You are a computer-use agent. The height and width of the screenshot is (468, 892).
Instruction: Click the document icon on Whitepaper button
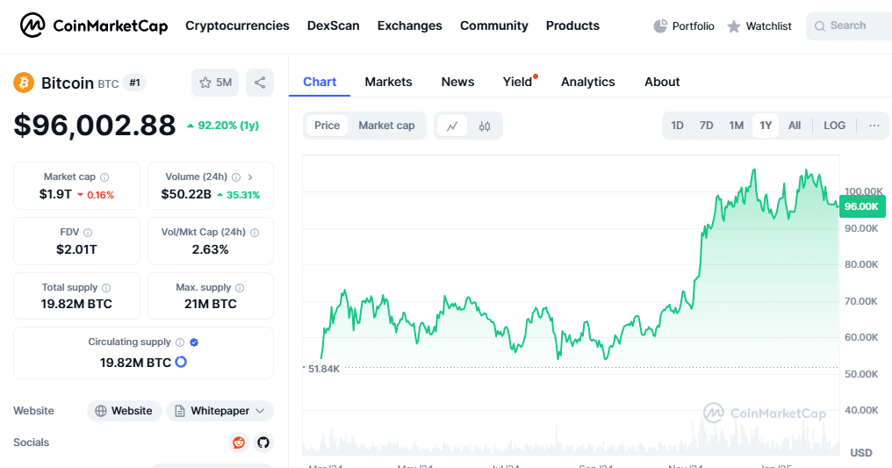pyautogui.click(x=180, y=411)
